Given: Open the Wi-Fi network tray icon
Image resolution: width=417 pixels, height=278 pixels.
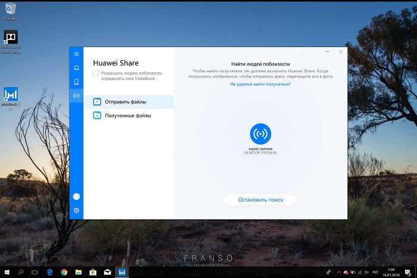Looking at the screenshot, I should coord(360,272).
